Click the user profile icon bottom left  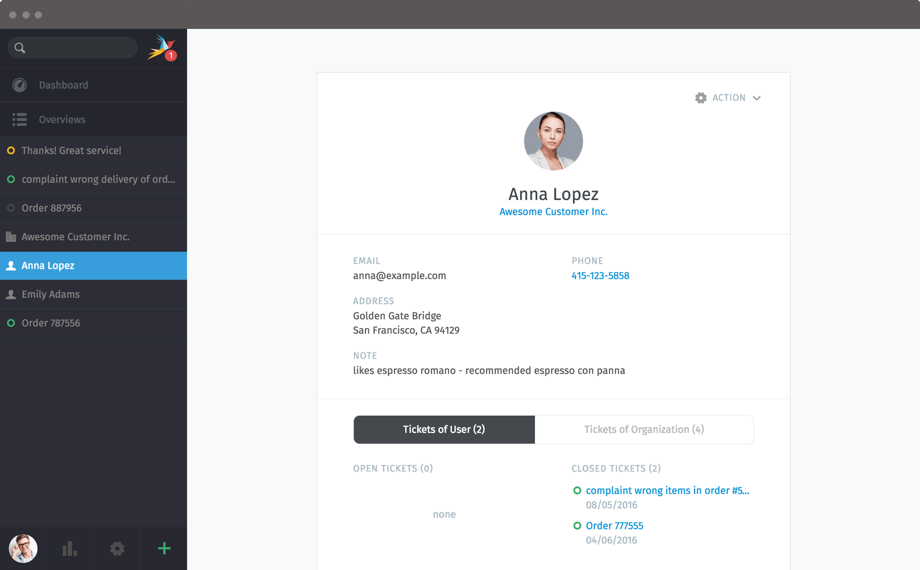(23, 547)
